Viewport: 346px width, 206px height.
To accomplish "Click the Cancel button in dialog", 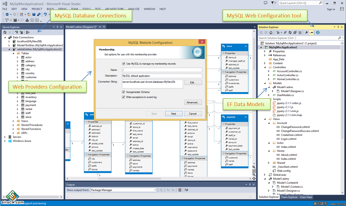I will click(193, 114).
